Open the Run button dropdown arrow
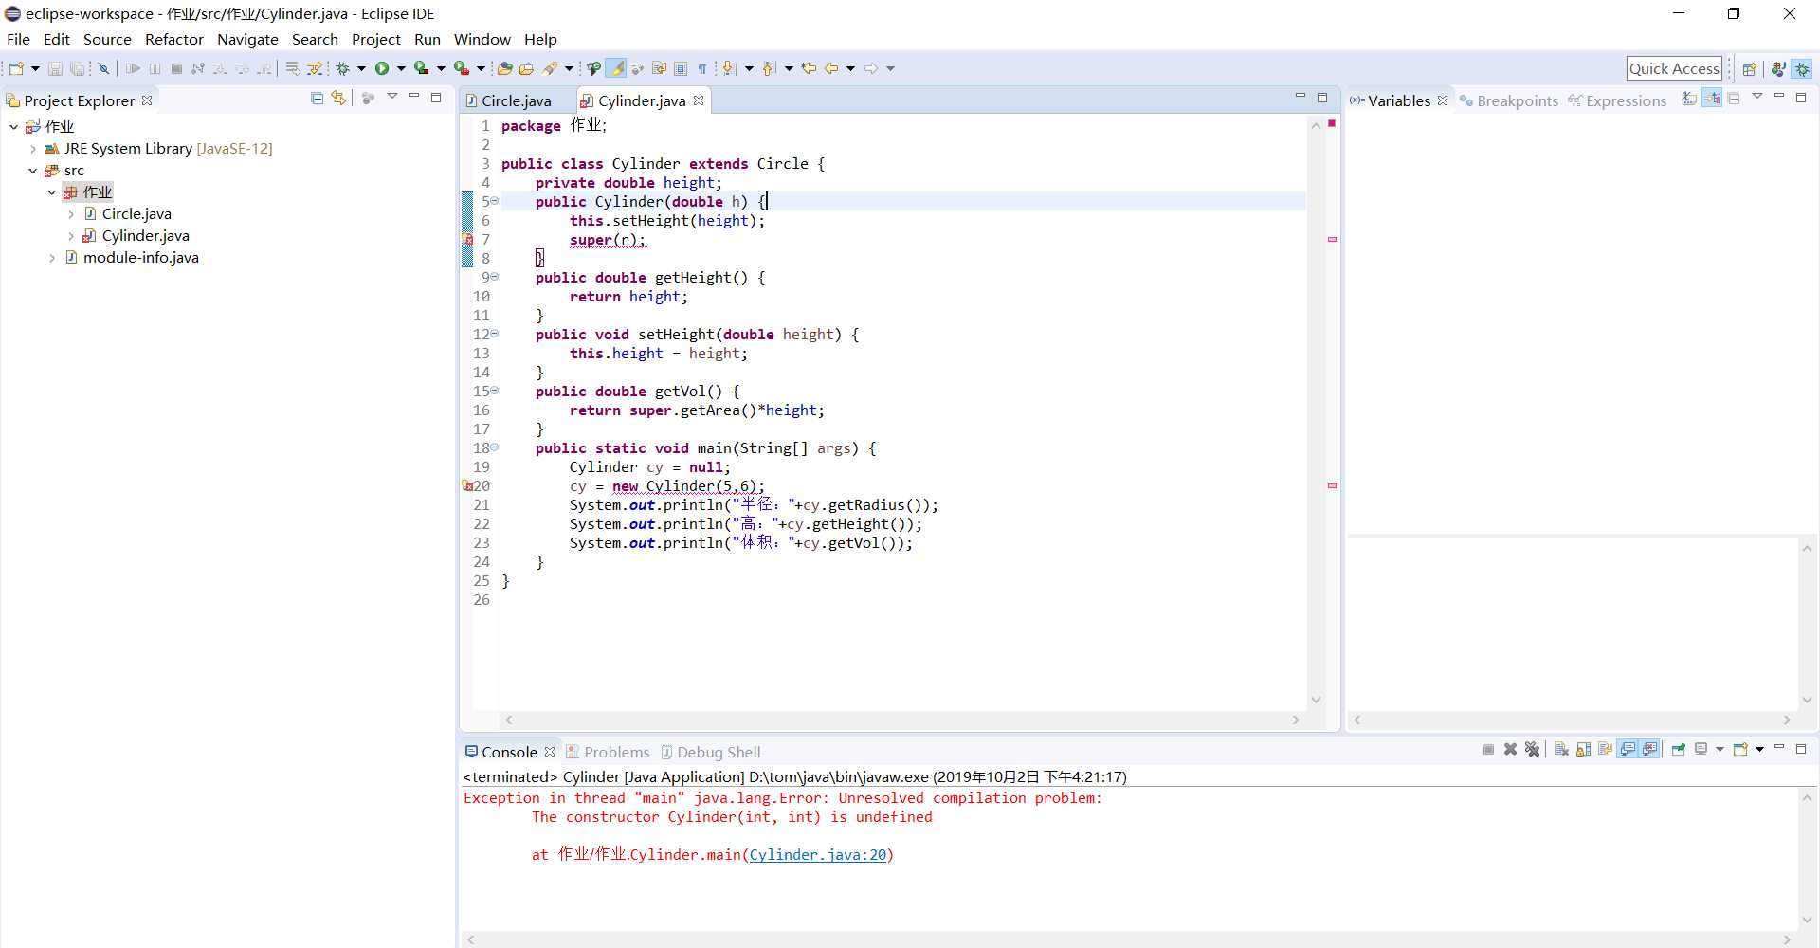Image resolution: width=1820 pixels, height=948 pixels. pyautogui.click(x=401, y=68)
